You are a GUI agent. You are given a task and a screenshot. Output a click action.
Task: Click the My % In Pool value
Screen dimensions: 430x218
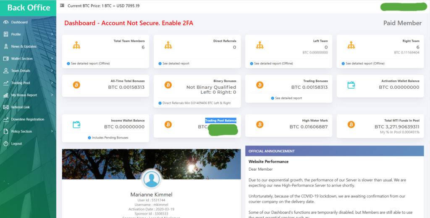coord(400,132)
